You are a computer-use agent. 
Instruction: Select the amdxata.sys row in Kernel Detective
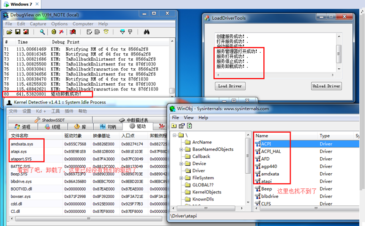click(x=88, y=144)
